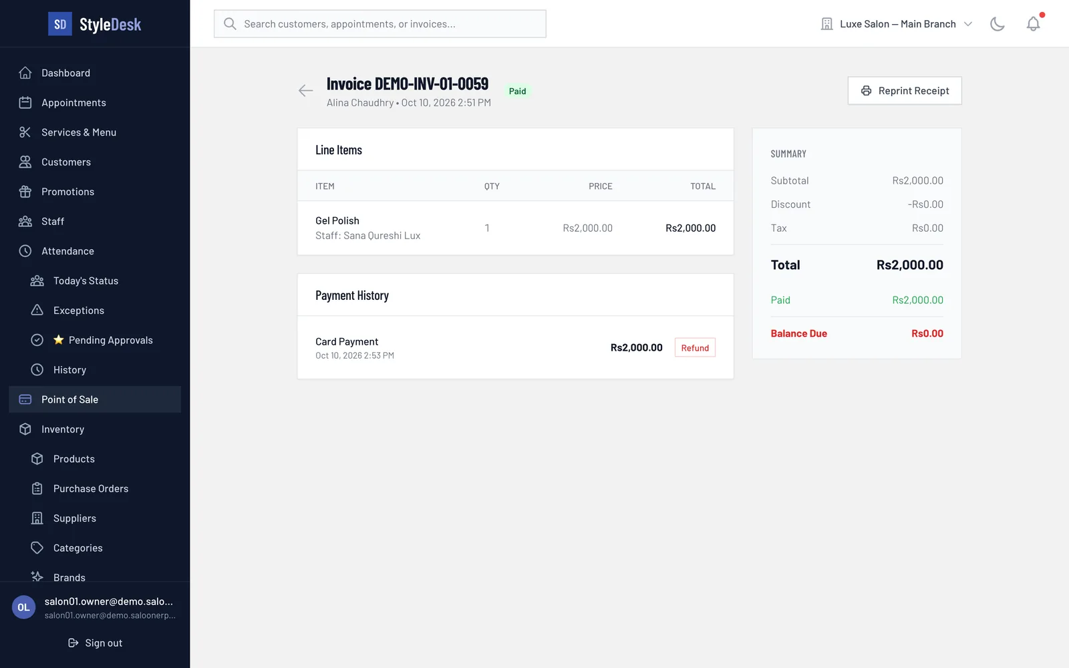Screen dimensions: 1069x668
Task: Open the notifications bell
Action: 1034,24
